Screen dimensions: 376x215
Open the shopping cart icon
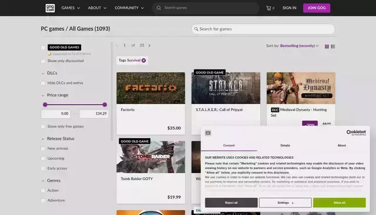[268, 8]
